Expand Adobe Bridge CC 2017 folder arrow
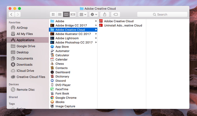 point(96,25)
